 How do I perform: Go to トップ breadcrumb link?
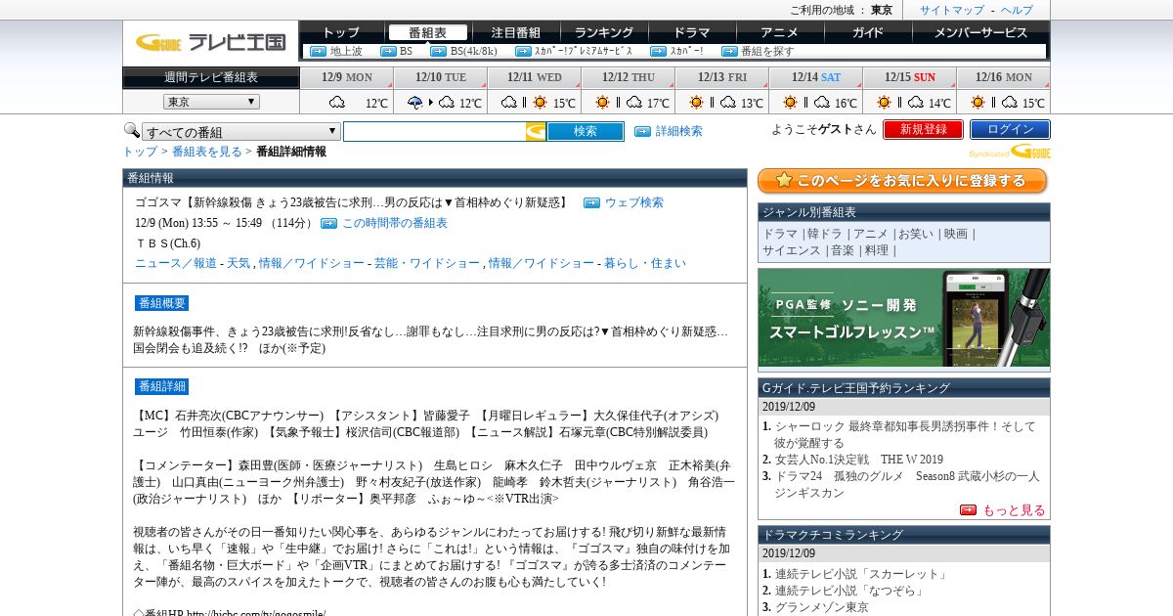[140, 152]
